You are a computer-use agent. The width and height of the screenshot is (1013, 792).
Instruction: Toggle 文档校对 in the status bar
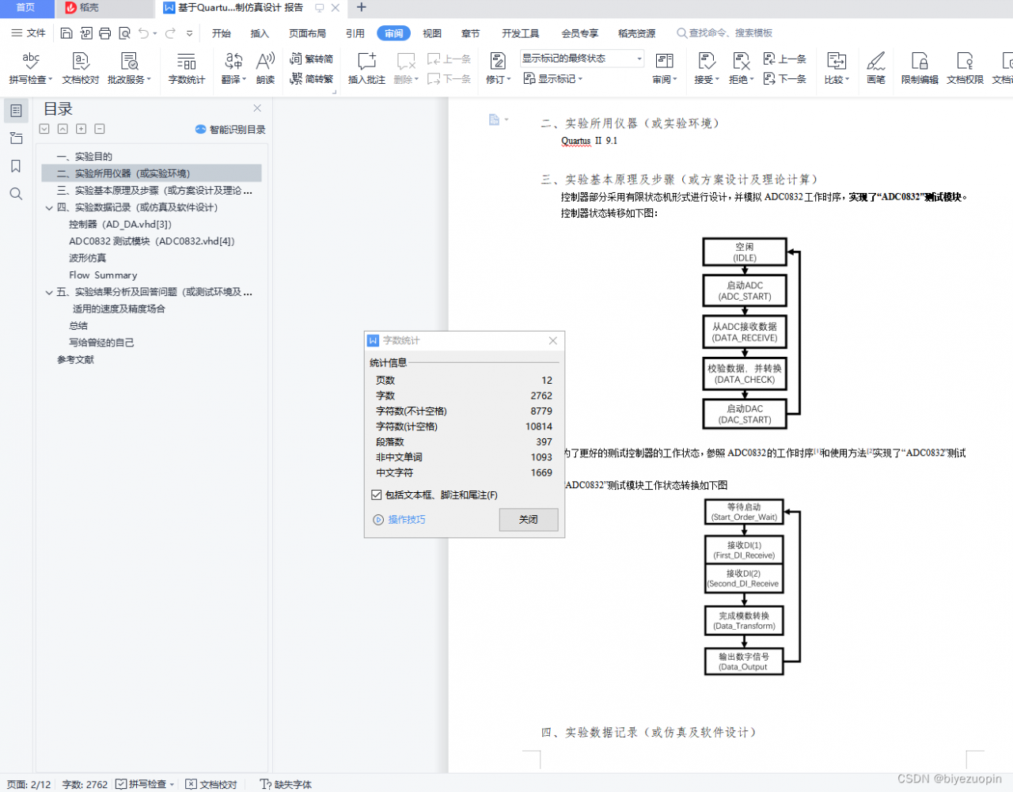(211, 784)
